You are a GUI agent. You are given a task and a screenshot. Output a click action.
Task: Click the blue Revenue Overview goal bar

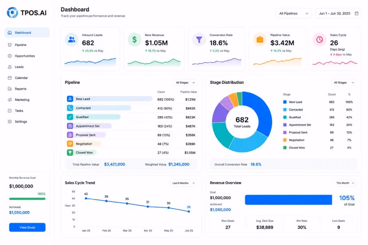click(x=289, y=200)
